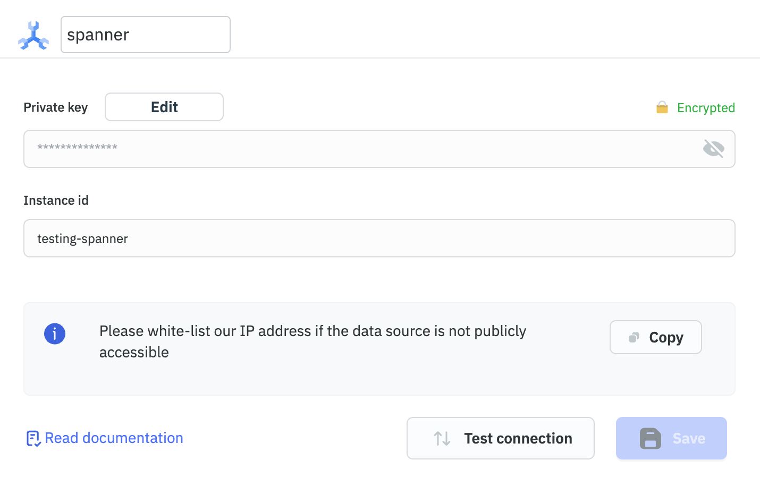Open the Read documentation link
The height and width of the screenshot is (485, 760).
pyautogui.click(x=114, y=438)
